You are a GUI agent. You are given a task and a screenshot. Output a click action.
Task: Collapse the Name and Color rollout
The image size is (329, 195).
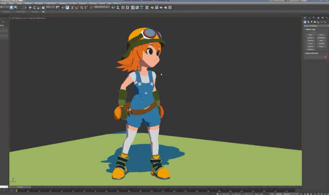311,53
